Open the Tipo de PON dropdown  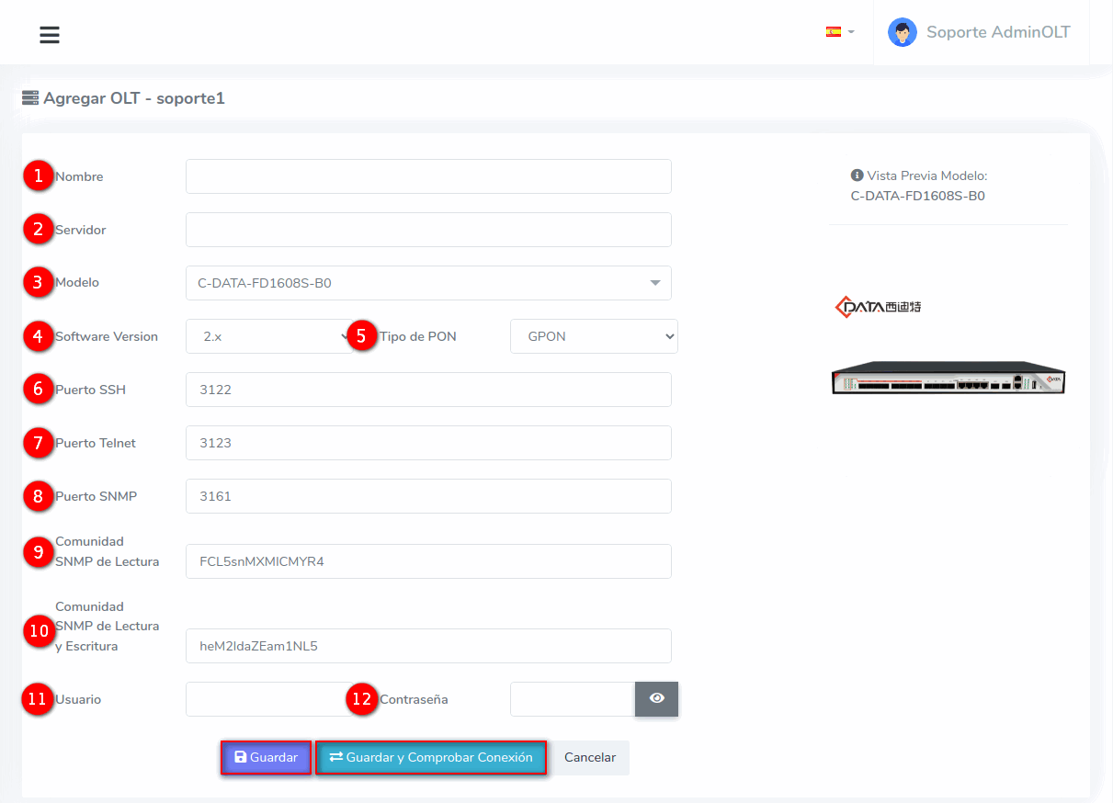pyautogui.click(x=594, y=336)
